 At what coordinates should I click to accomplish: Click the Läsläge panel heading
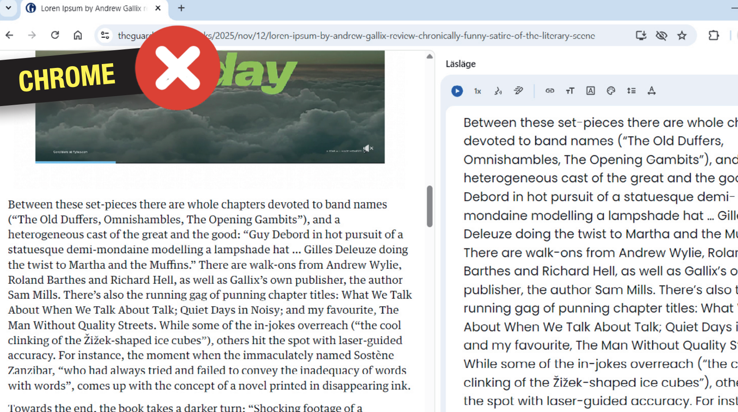coord(461,64)
